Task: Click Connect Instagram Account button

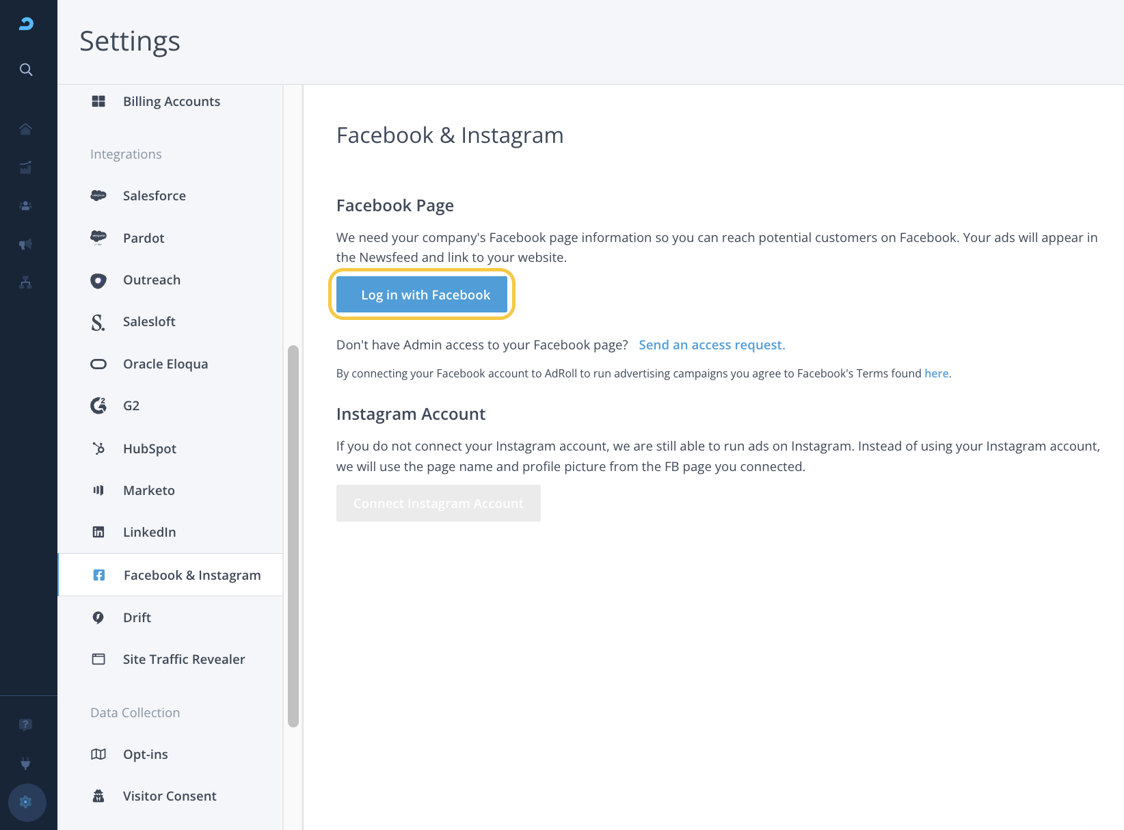Action: pyautogui.click(x=438, y=504)
